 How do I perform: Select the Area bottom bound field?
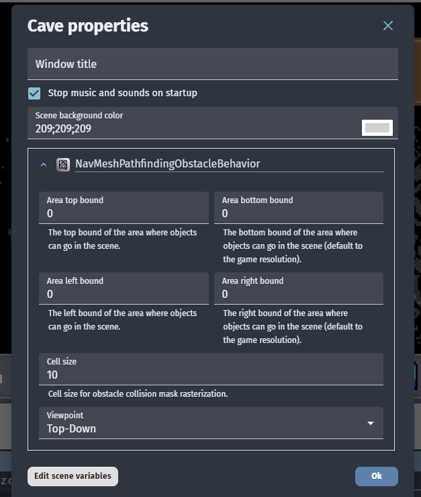(299, 213)
